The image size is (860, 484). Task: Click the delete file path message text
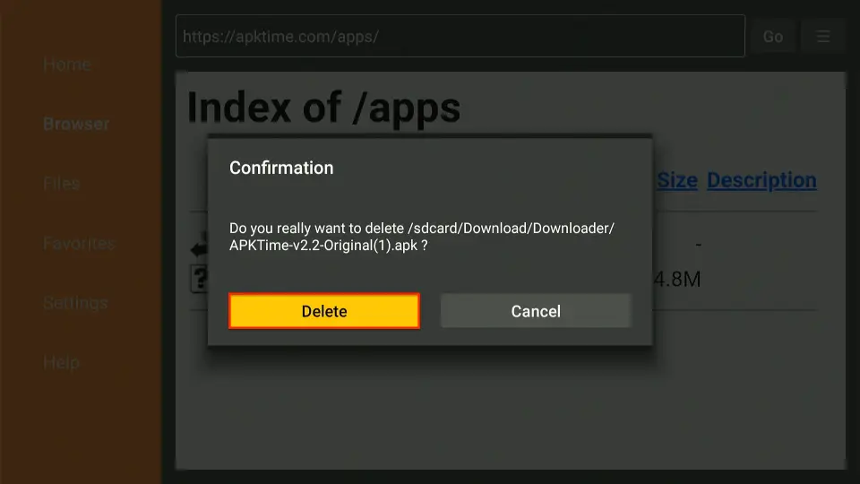[422, 237]
